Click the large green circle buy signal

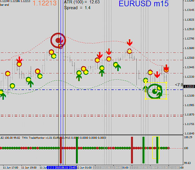155,92
